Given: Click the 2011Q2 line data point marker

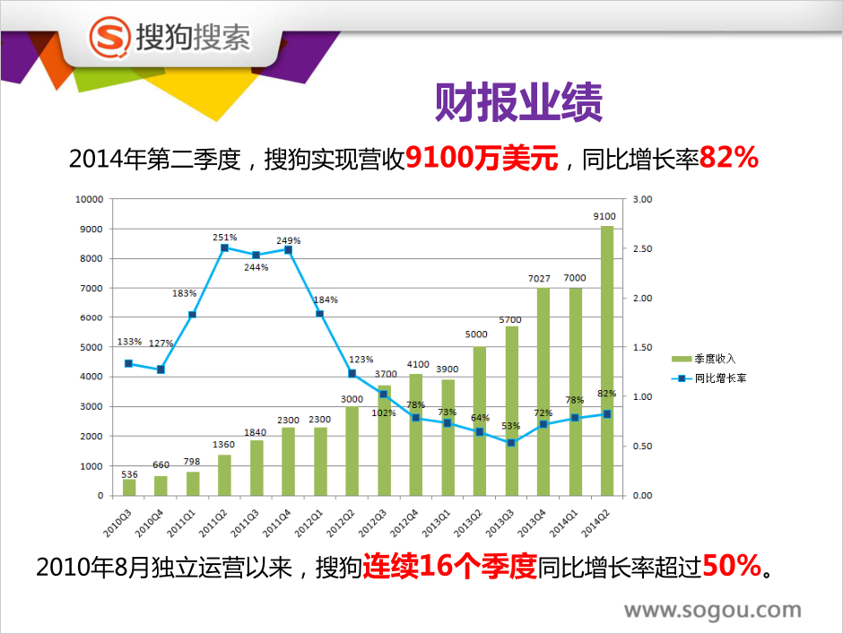Looking at the screenshot, I should tap(225, 248).
